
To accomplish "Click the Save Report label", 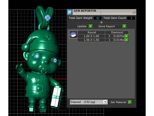I will [110, 26].
